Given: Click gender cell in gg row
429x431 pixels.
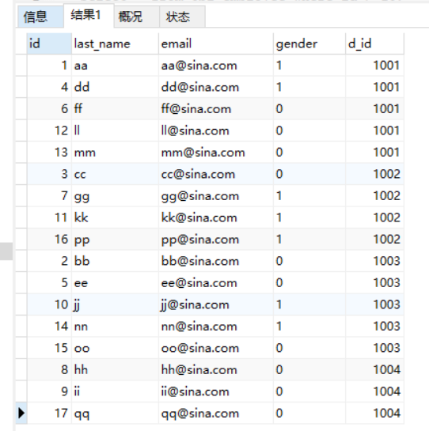Looking at the screenshot, I should coord(309,195).
